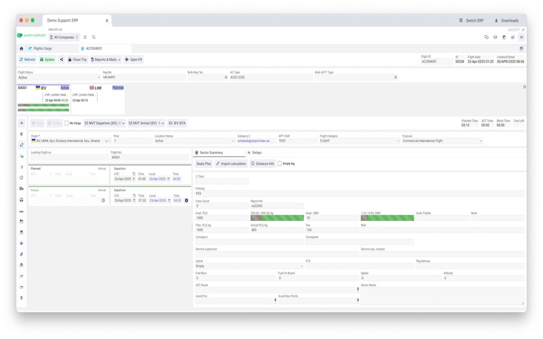Click the 1.20 / 8.80 CBM volume bar
This screenshot has width=543, height=339.
(x=387, y=218)
